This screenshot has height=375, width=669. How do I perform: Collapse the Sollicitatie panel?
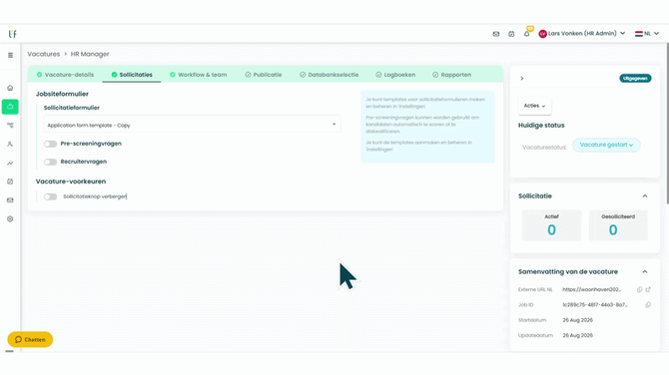pos(645,196)
